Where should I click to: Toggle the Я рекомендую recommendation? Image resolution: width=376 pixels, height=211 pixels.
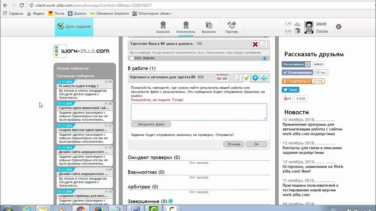tap(297, 72)
